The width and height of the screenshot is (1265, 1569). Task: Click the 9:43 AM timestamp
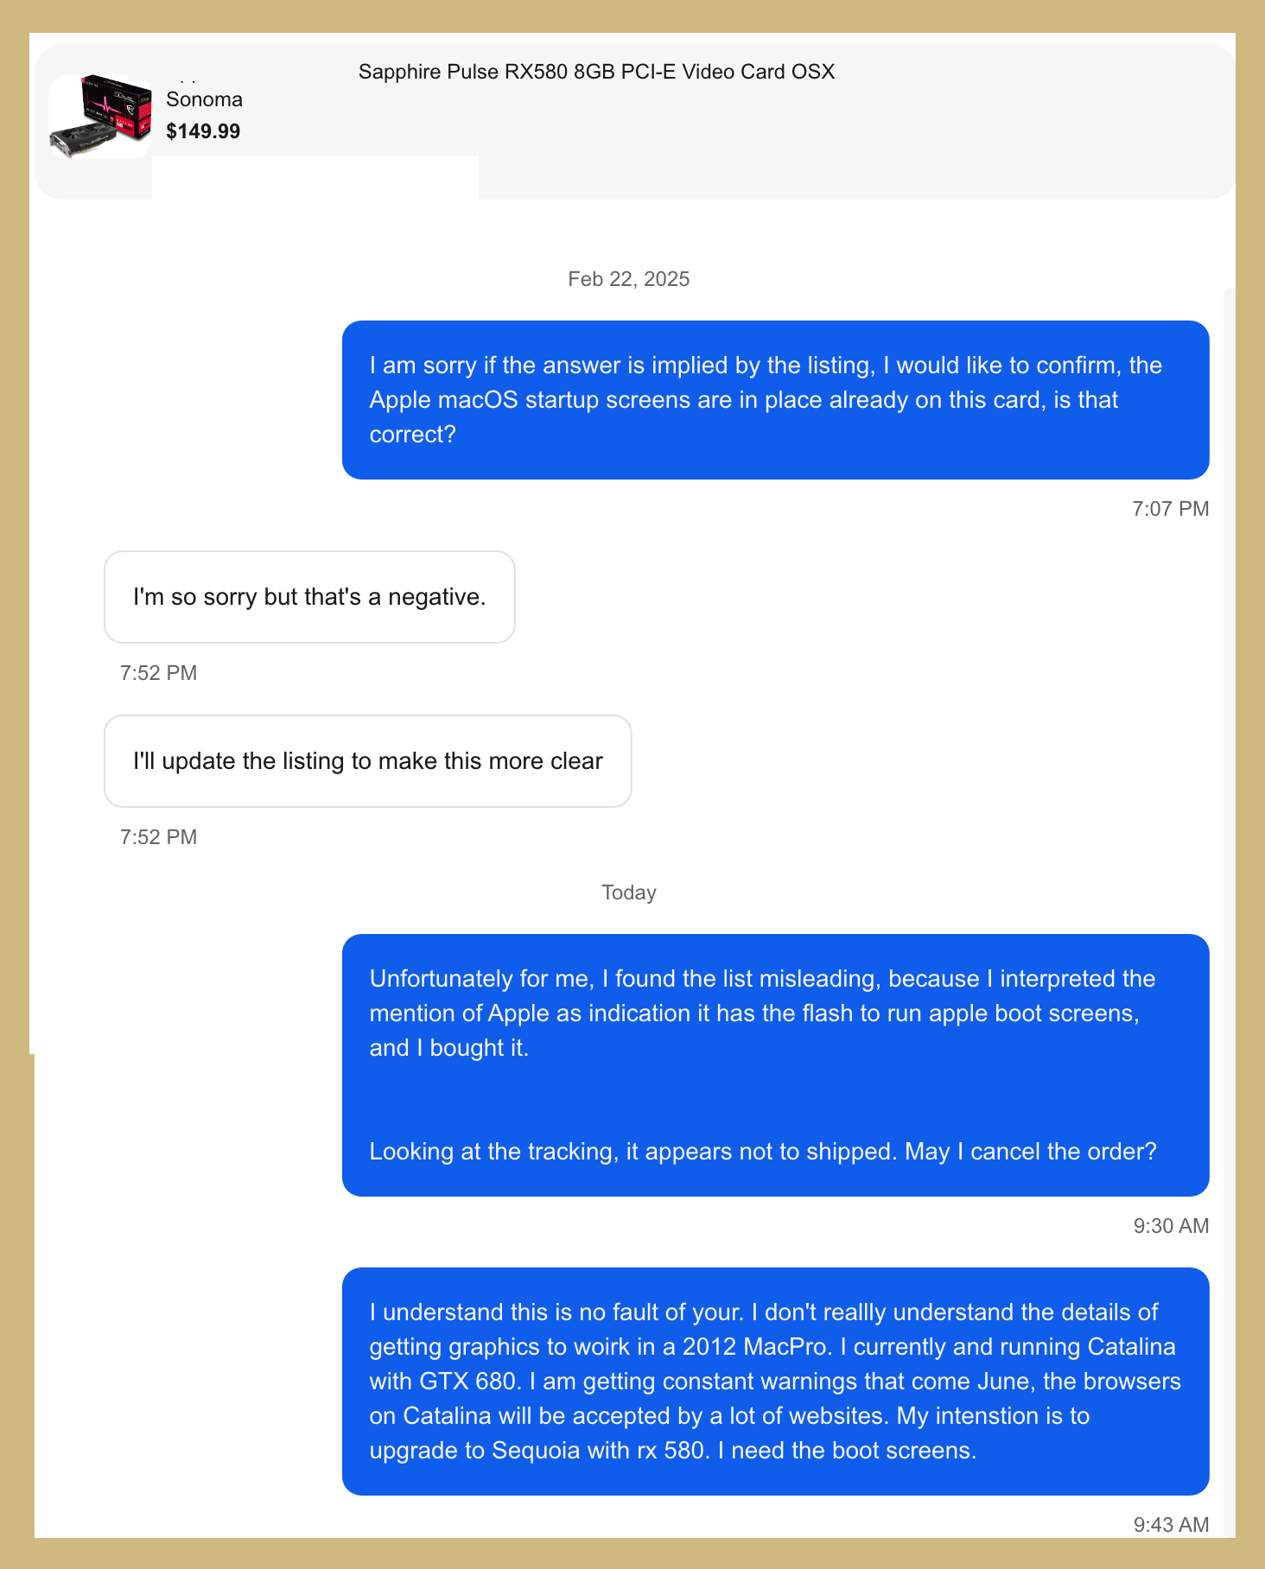coord(1171,1525)
